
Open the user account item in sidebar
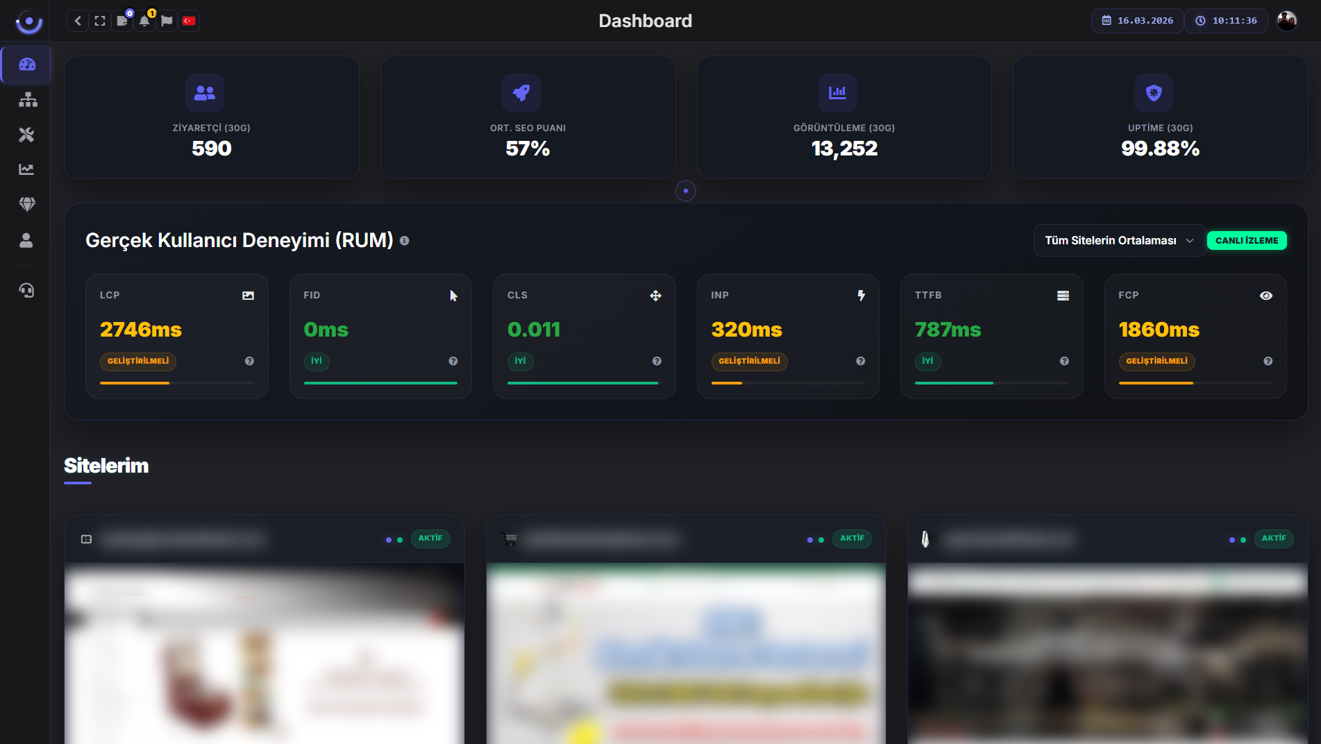[27, 240]
